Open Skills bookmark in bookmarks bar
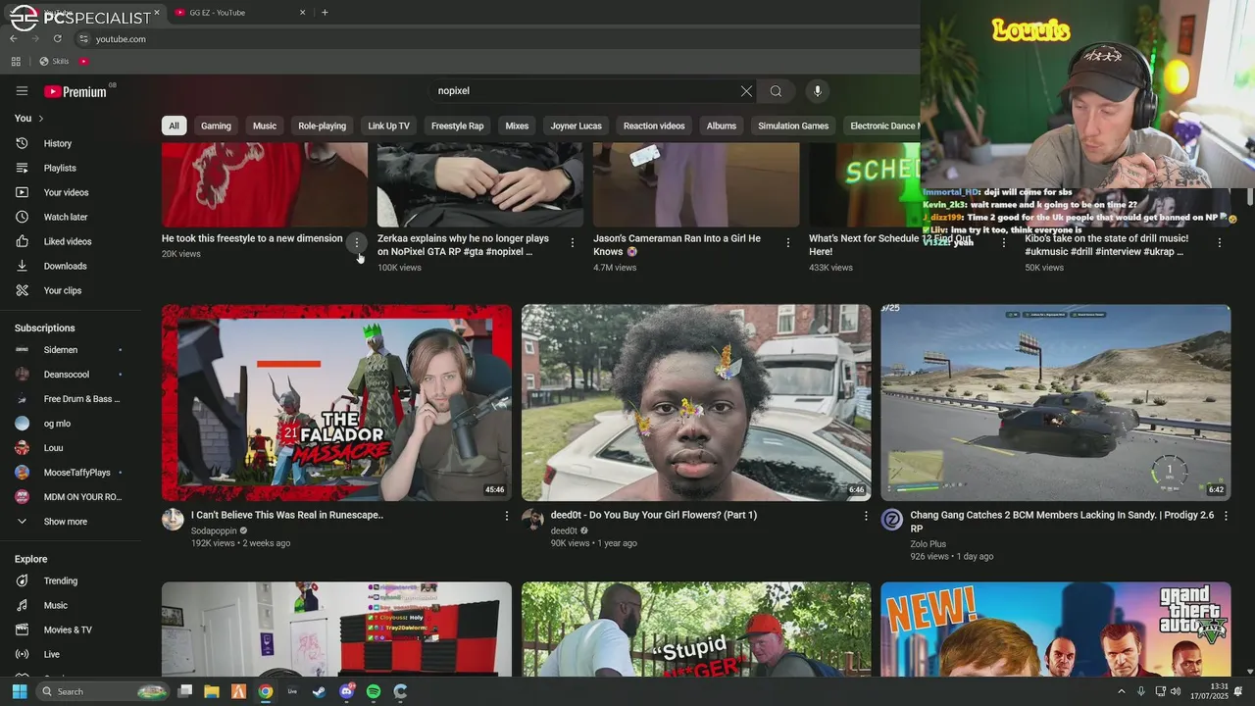Viewport: 1255px width, 706px height. pyautogui.click(x=54, y=61)
